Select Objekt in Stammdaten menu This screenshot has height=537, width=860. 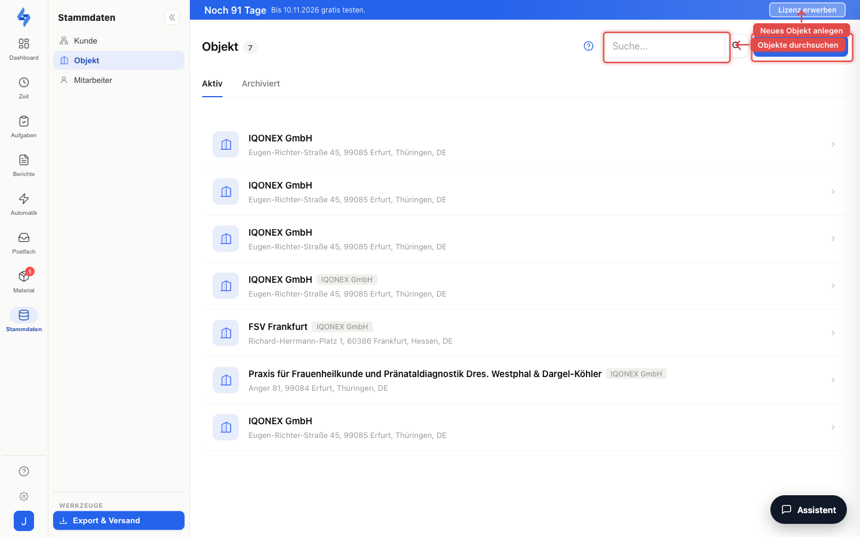pyautogui.click(x=119, y=60)
